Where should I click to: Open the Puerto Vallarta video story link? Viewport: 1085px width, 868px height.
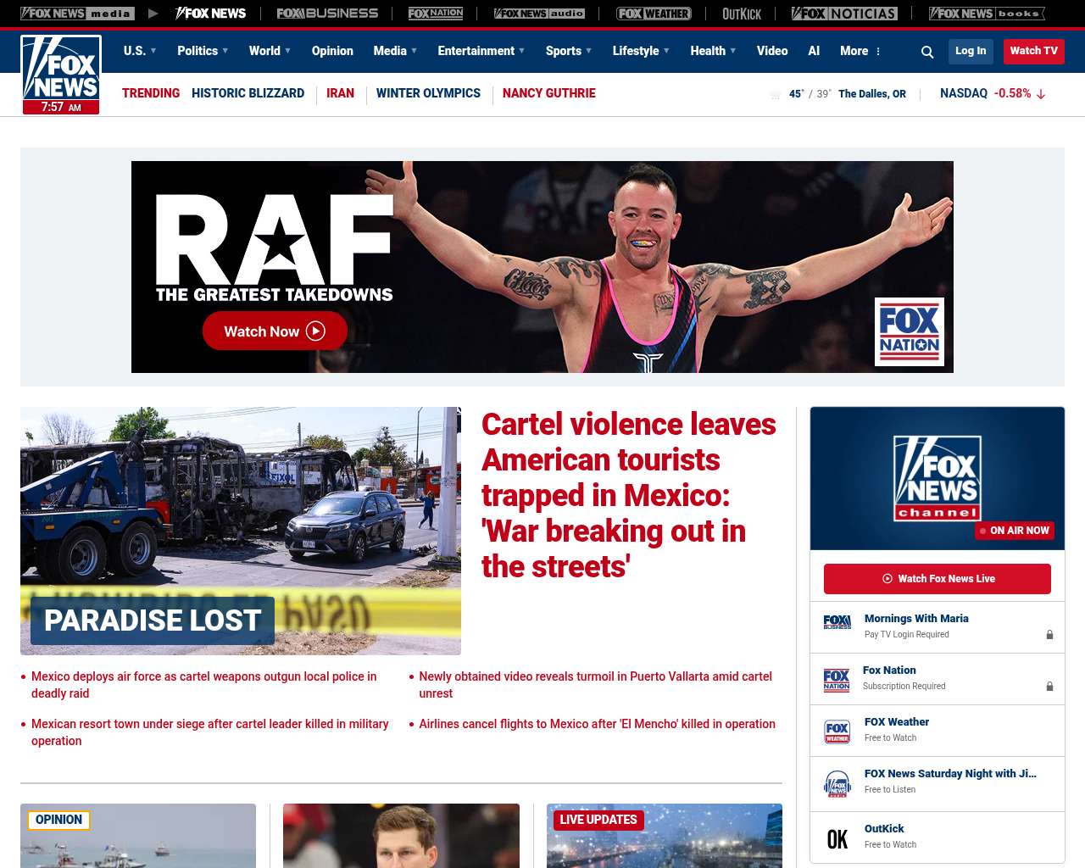(596, 685)
